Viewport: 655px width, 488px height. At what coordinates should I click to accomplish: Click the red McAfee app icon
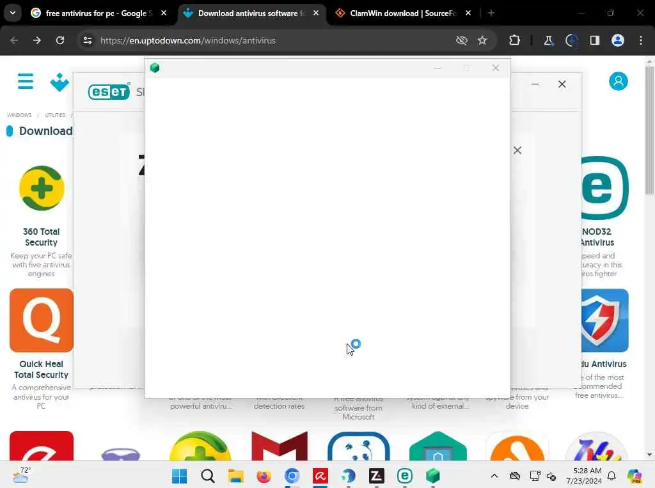280,446
